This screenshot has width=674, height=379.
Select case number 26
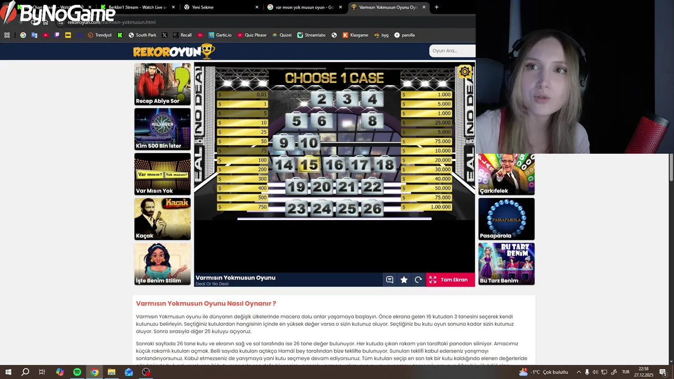(x=372, y=209)
